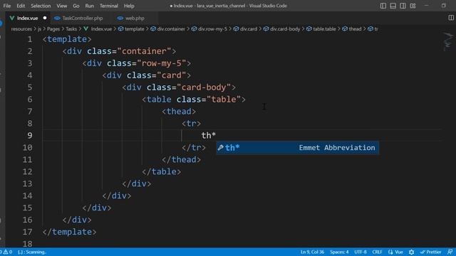456x256 pixels.
Task: Open the Terminal menu
Action: click(x=109, y=6)
